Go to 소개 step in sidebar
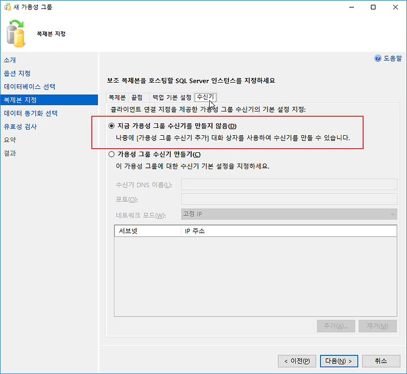Screen dimensions: 407x374 tap(10, 60)
